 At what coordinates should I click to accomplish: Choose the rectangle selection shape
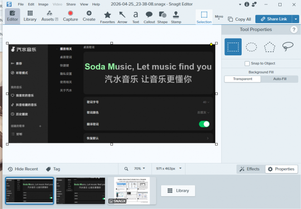[x=233, y=47]
